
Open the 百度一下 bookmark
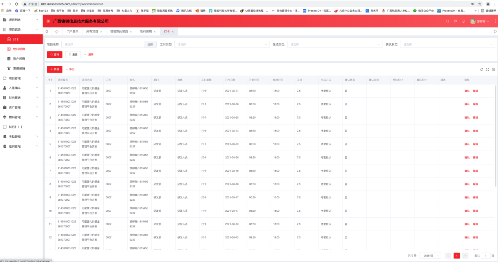[23, 11]
